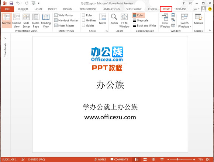Enable the Guides checkbox
Image resolution: width=214 pixels, height=162 pixels.
tap(83, 25)
